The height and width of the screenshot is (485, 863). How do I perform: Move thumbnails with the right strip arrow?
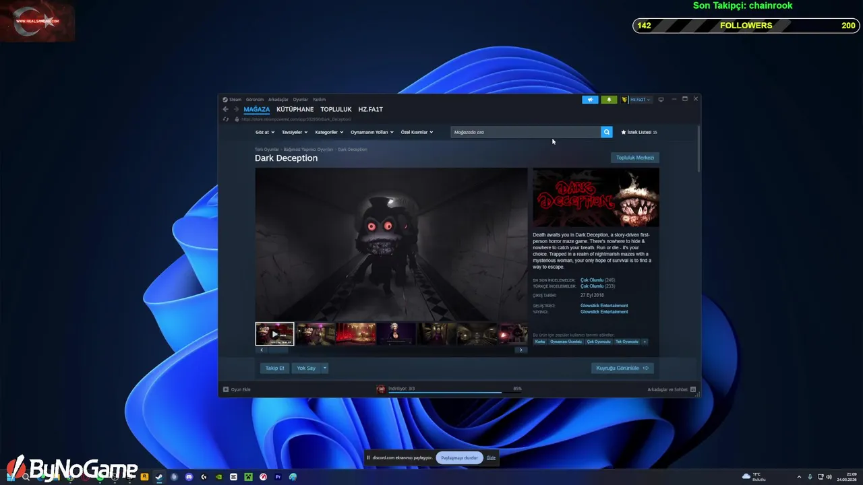tap(520, 350)
